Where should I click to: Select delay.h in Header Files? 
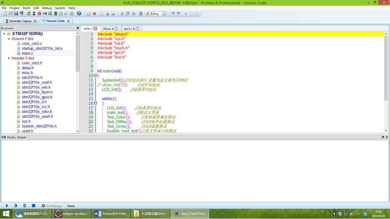(x=28, y=68)
